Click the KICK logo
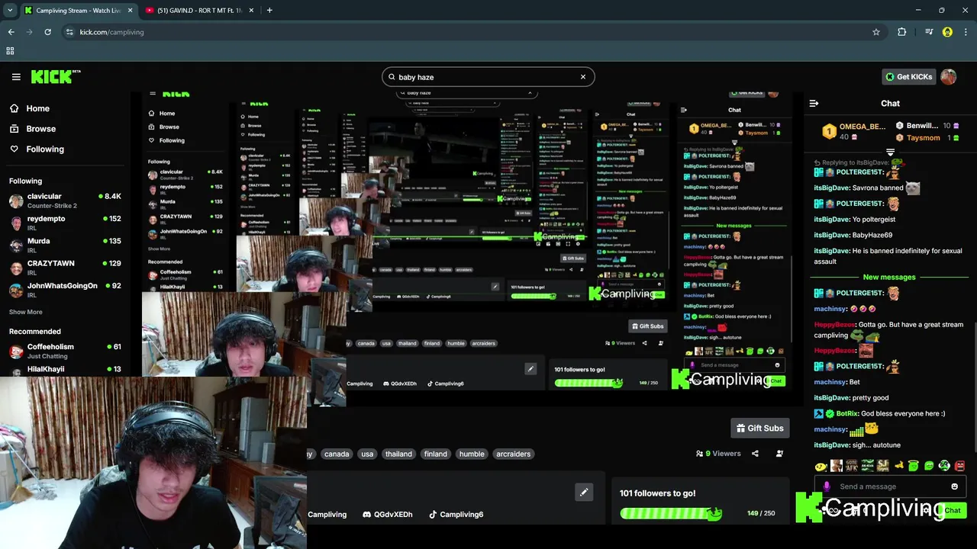The image size is (977, 549). tap(56, 76)
